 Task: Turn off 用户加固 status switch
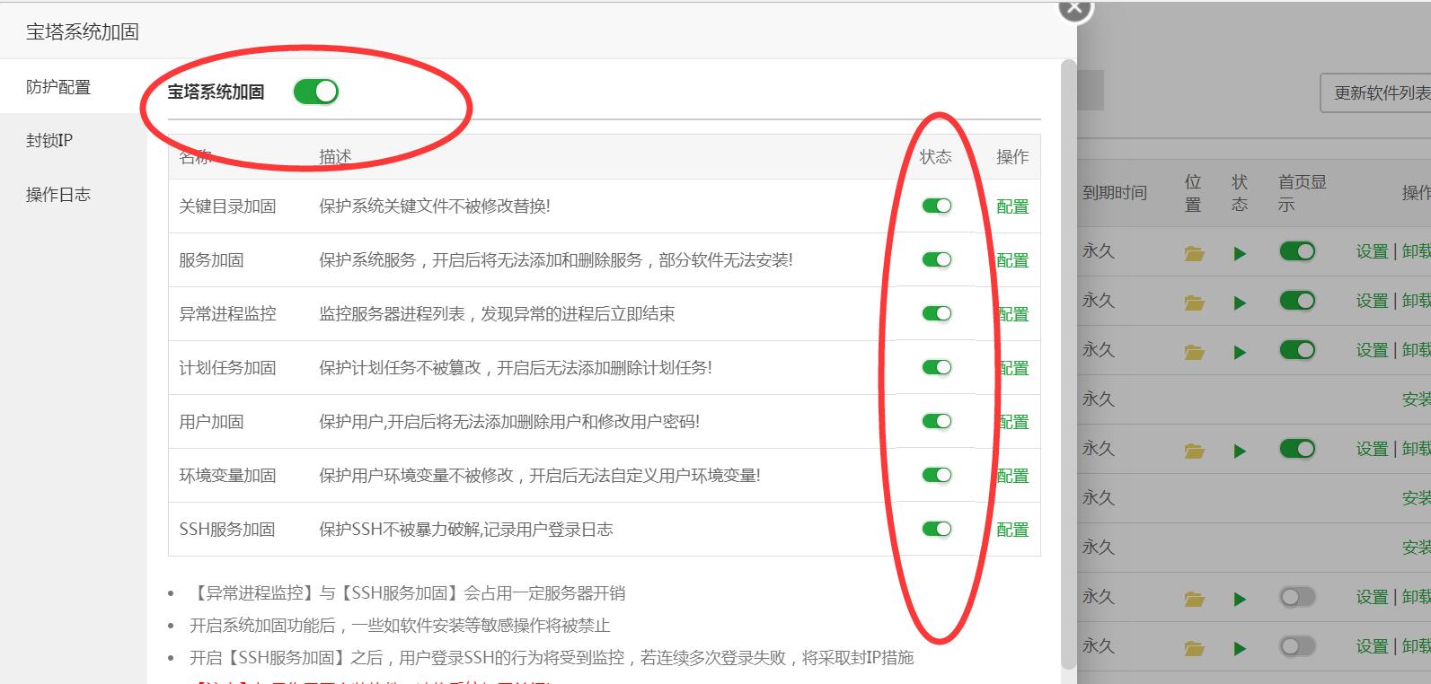coord(936,422)
